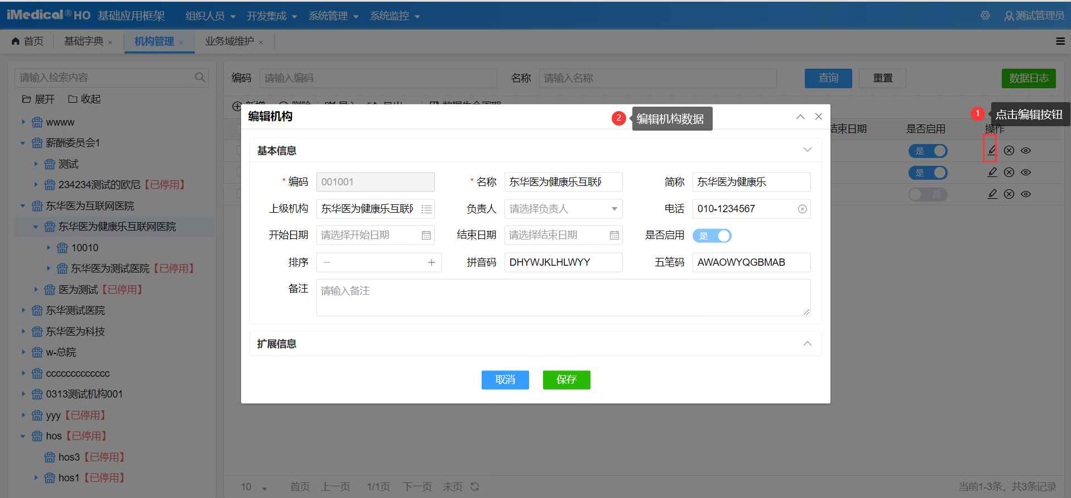Clear the 电话 field with the x icon

pos(802,209)
